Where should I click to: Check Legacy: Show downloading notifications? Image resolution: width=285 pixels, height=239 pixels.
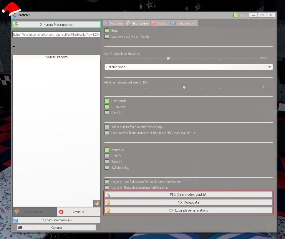click(107, 187)
